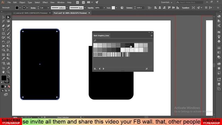222x125 pixels.
Task: Open Basic Graphics_Lines panel options menu
Action: (x=152, y=35)
